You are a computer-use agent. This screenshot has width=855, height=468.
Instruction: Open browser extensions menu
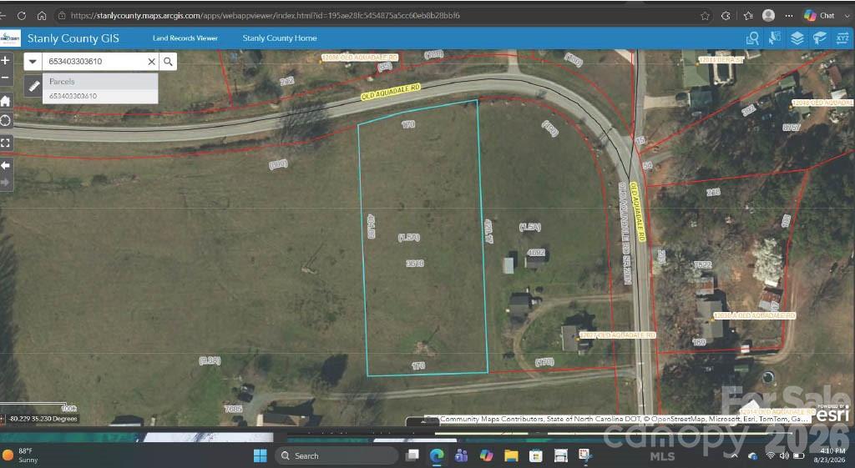click(x=726, y=16)
